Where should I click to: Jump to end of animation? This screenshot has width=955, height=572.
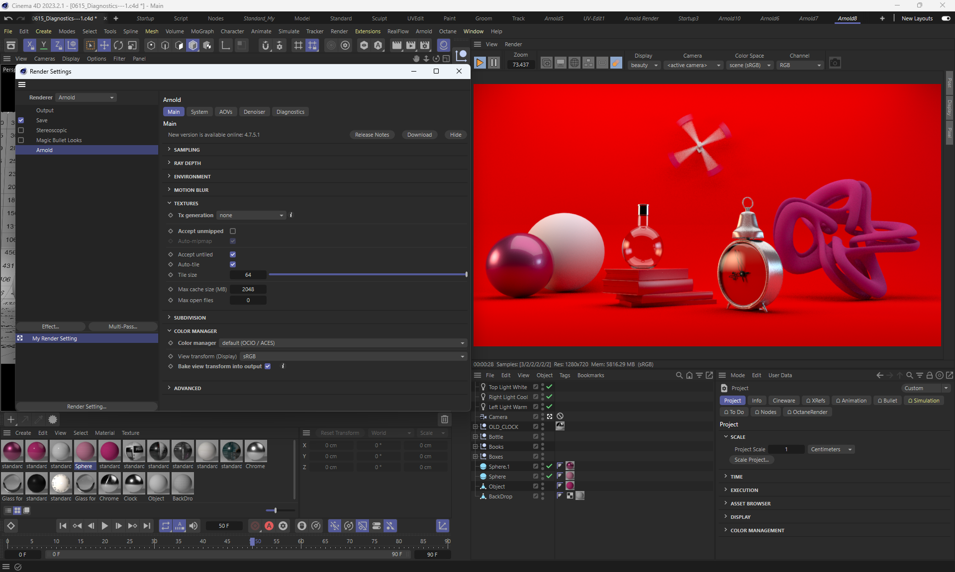(x=147, y=526)
